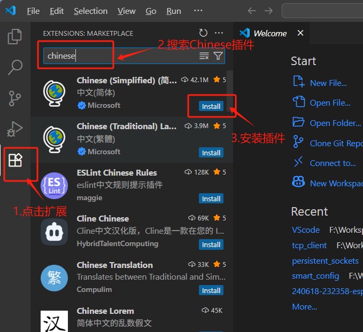Open the Chinese (Traditional) La... extension title

(x=126, y=127)
